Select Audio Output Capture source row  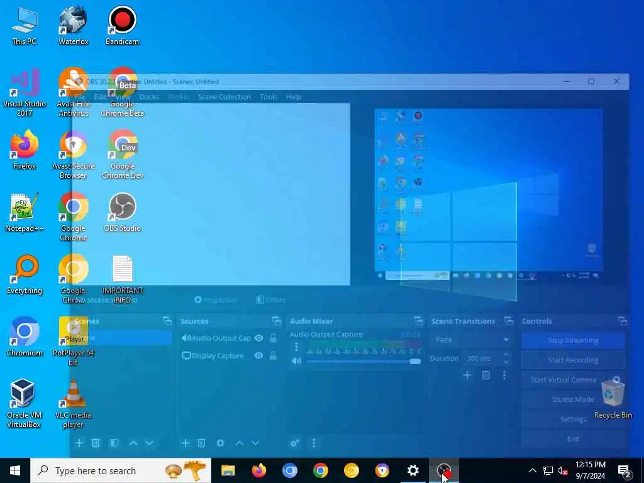pos(228,338)
